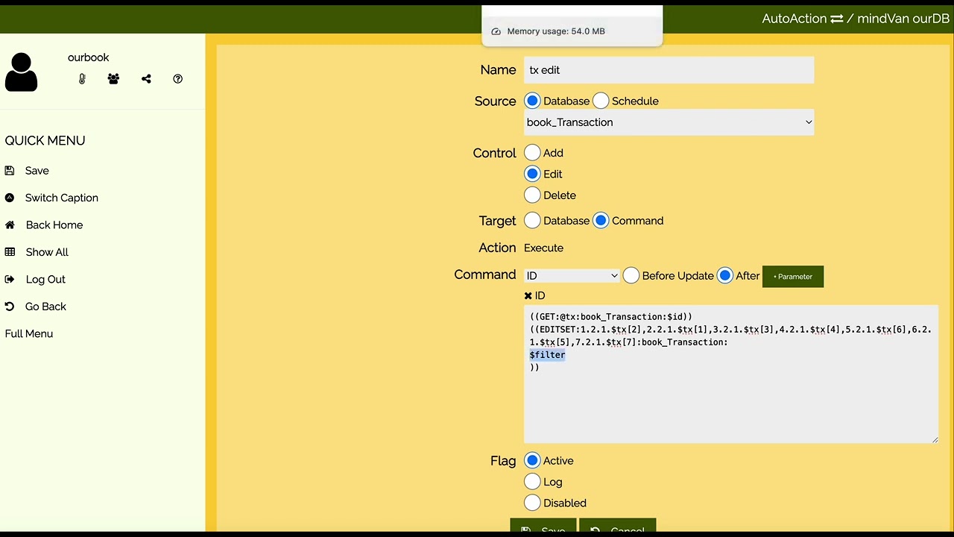954x537 pixels.
Task: Select the Database source radio button
Action: click(x=532, y=101)
